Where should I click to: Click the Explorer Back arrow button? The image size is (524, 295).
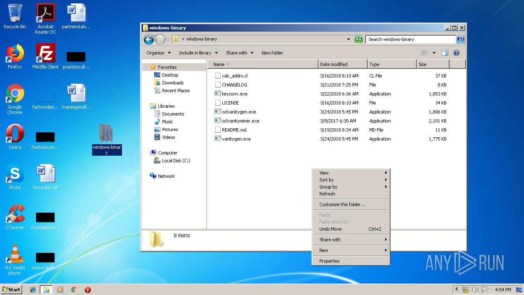coord(149,39)
